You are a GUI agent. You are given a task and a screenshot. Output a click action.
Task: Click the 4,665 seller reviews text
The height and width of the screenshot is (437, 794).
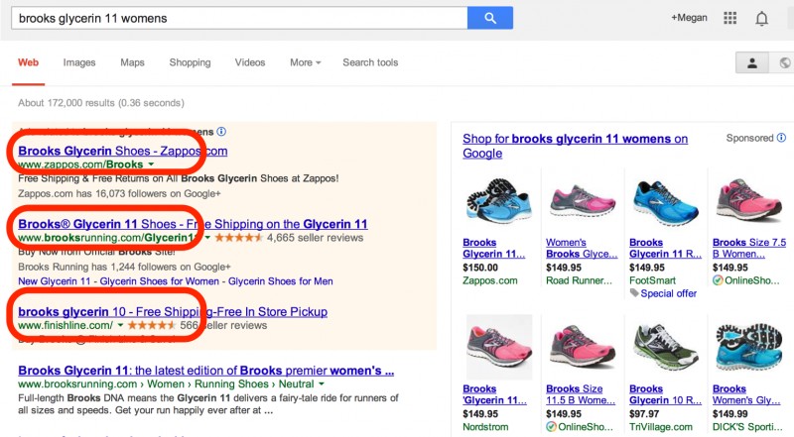(315, 238)
